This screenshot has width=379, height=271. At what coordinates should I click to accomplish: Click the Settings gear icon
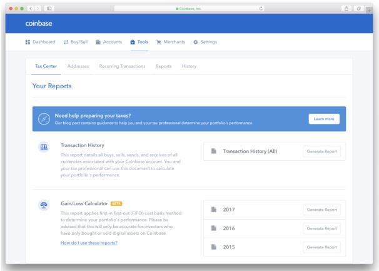(x=196, y=42)
